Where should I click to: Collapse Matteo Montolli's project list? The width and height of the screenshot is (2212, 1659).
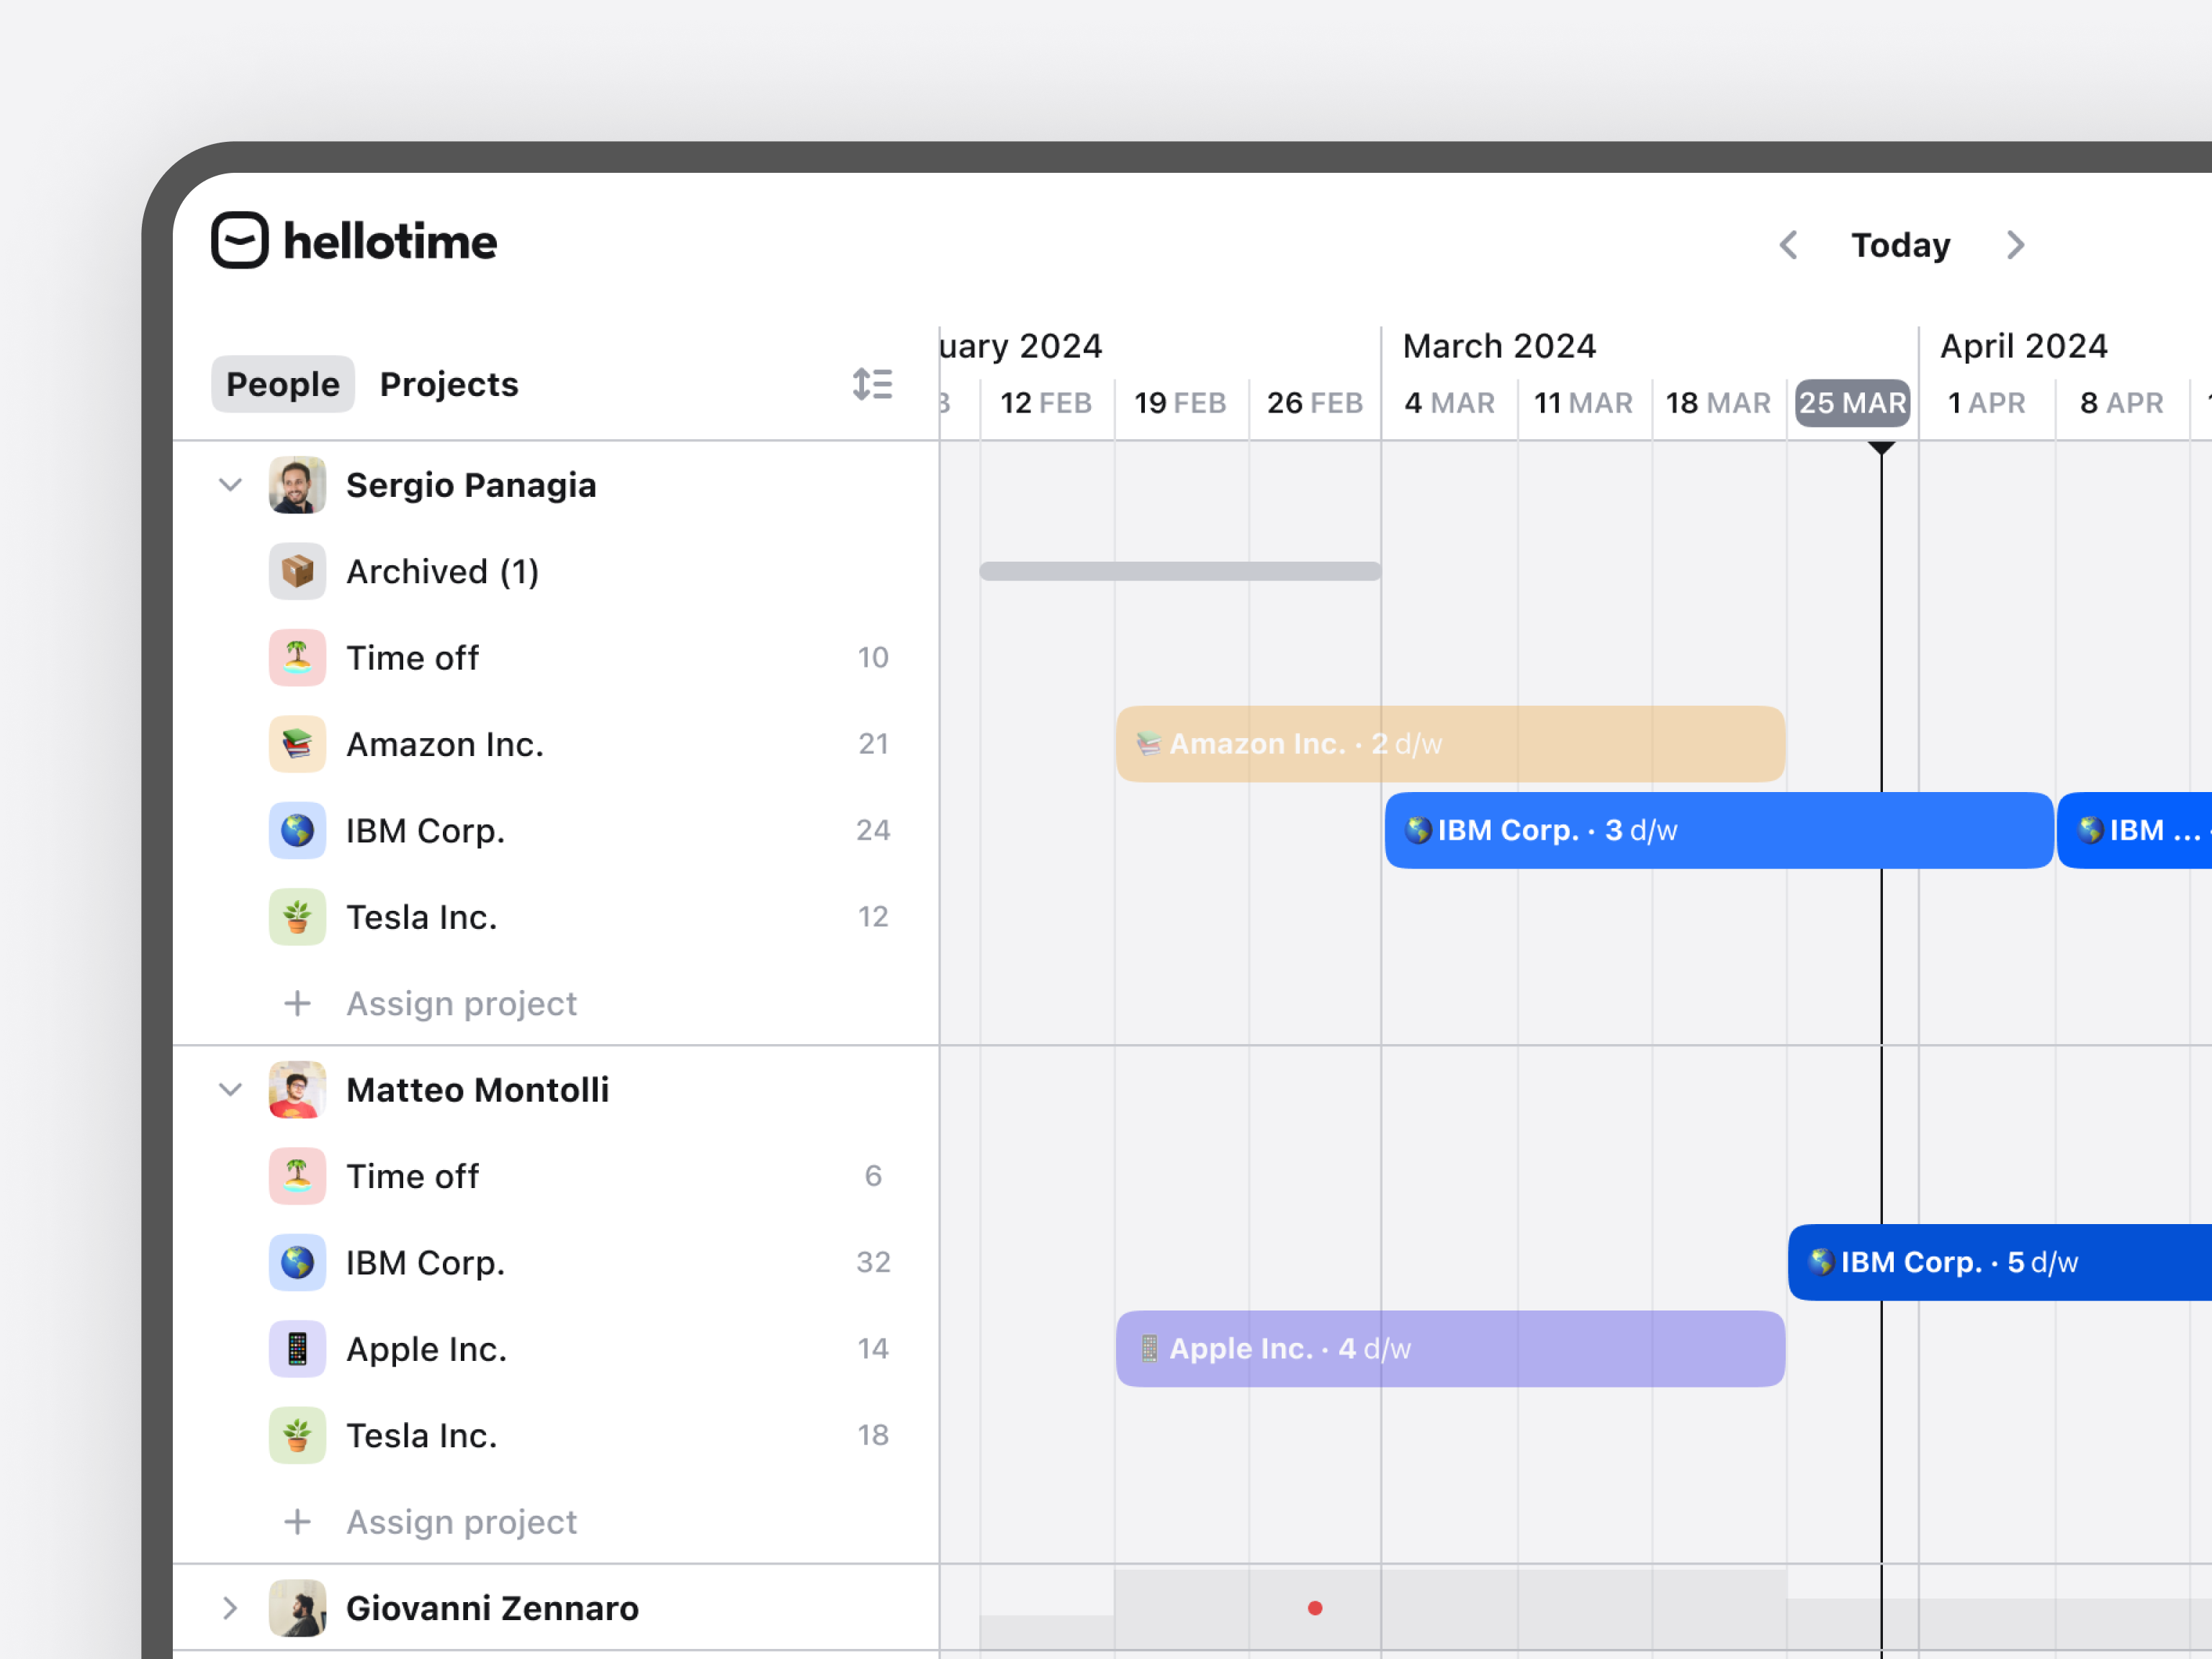tap(229, 1090)
